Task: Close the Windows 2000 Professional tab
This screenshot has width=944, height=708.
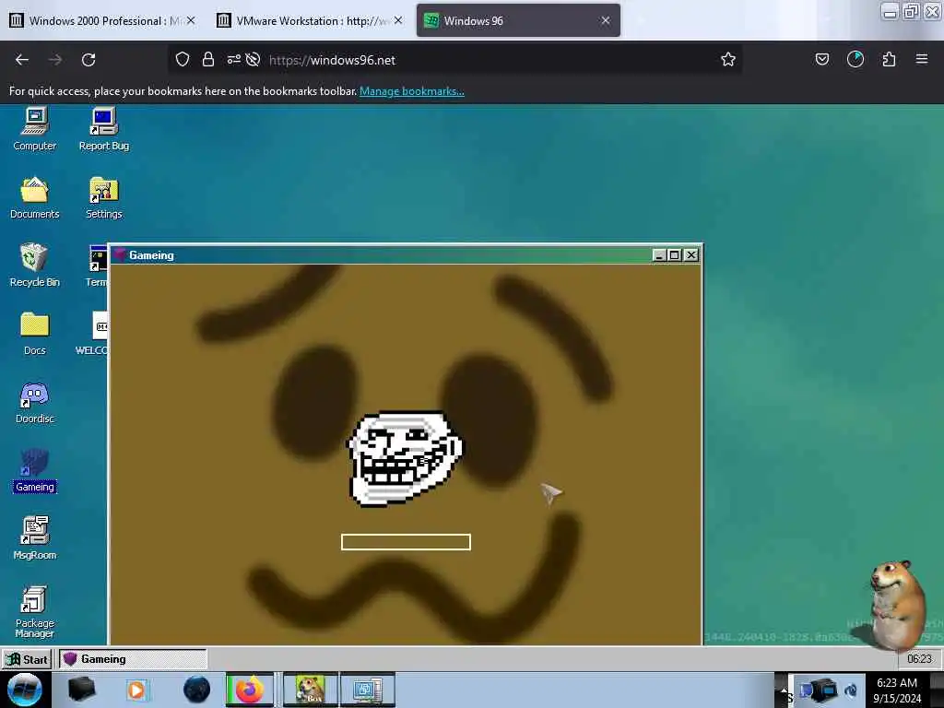Action: (191, 20)
